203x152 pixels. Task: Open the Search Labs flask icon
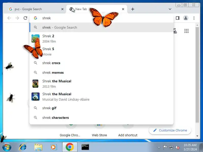(x=175, y=31)
